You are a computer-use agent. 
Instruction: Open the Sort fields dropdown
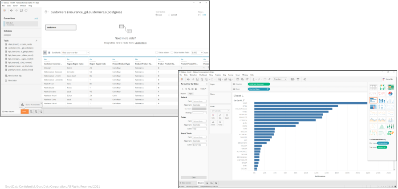tap(75, 52)
